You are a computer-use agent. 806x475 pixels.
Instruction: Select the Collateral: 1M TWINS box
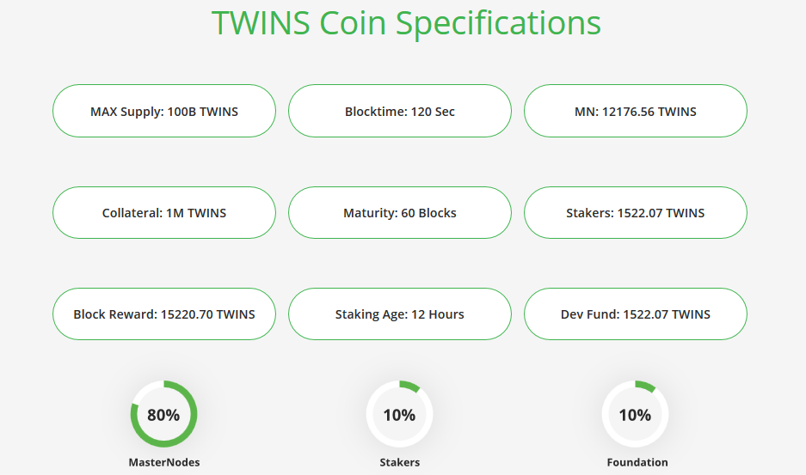pyautogui.click(x=164, y=213)
